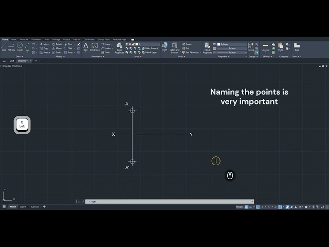Open Detect and Convert tool

pos(174,48)
